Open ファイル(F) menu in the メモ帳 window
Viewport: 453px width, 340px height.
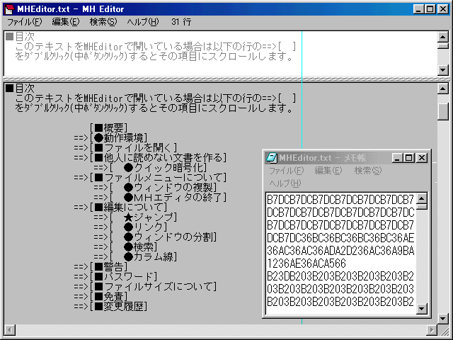point(286,171)
